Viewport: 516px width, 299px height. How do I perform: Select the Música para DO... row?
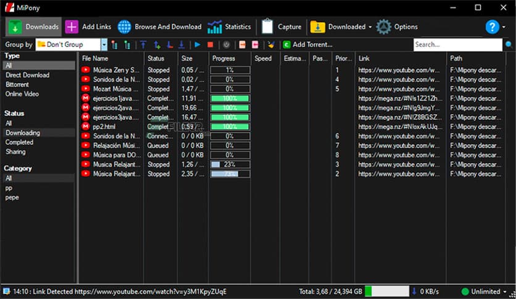click(x=292, y=155)
